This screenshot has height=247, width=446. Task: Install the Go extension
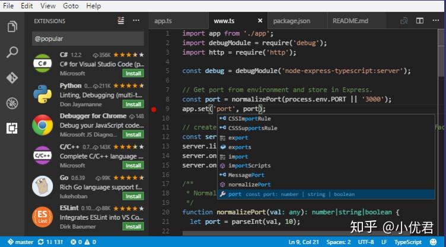pos(133,196)
